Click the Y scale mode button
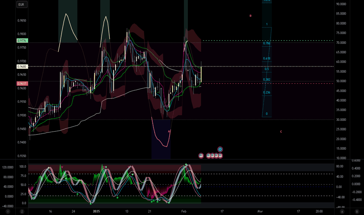Viewport: 364px width, 215px height. click(8, 211)
